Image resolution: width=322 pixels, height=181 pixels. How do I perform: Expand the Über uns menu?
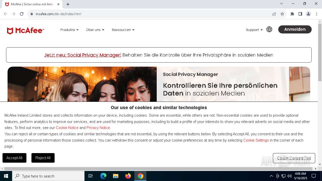pos(95,30)
